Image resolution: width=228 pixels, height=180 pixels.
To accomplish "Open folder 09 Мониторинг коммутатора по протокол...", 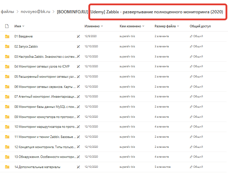I will coord(45,117).
